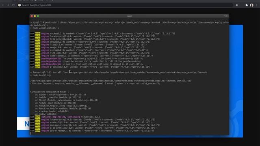This screenshot has width=260, height=146.
Task: Click the Google icon in the address bar
Action: click(19, 5)
